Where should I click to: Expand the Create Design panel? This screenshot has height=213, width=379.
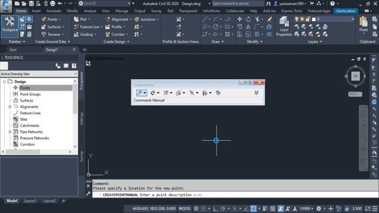point(116,41)
